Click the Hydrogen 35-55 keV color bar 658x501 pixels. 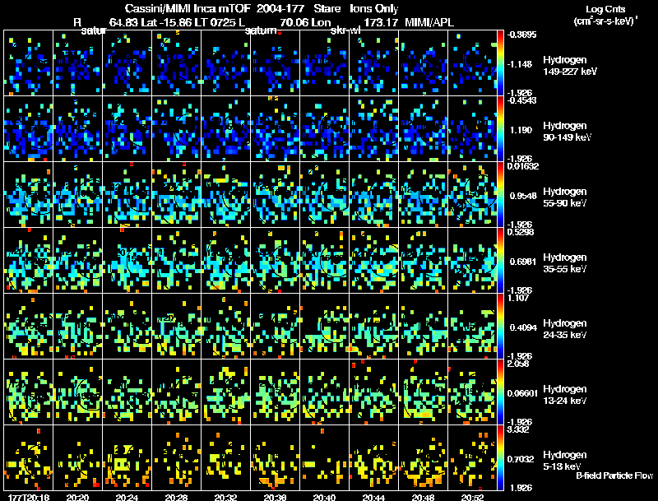(x=500, y=261)
